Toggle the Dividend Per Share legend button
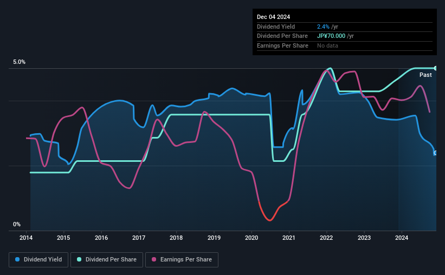This screenshot has height=275, width=445. [107, 260]
